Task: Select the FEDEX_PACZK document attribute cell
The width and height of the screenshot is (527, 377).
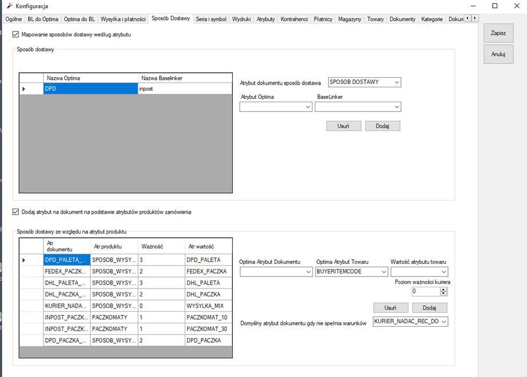Action: coord(67,271)
